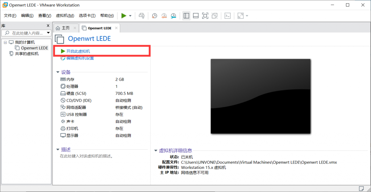
Task: Close the 库 library panel
Action: coord(48,26)
